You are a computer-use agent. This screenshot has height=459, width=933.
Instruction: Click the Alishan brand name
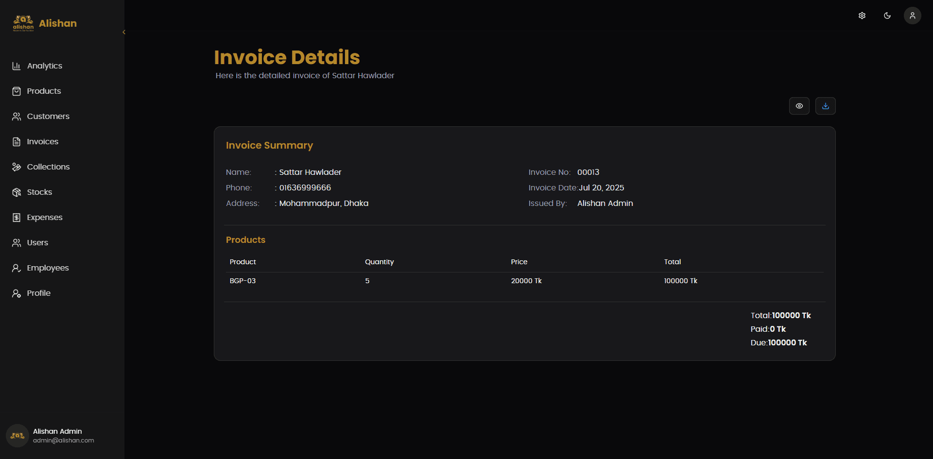coord(58,23)
